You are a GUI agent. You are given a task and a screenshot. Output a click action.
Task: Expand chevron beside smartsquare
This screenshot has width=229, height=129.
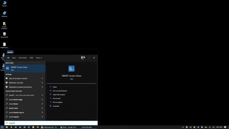point(42,117)
